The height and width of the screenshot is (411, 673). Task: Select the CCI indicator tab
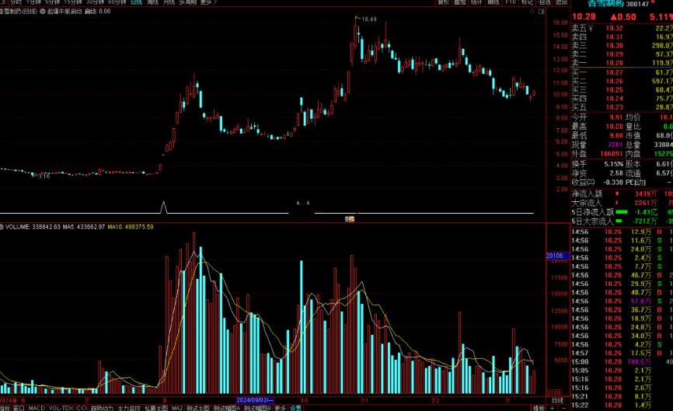pos(82,408)
